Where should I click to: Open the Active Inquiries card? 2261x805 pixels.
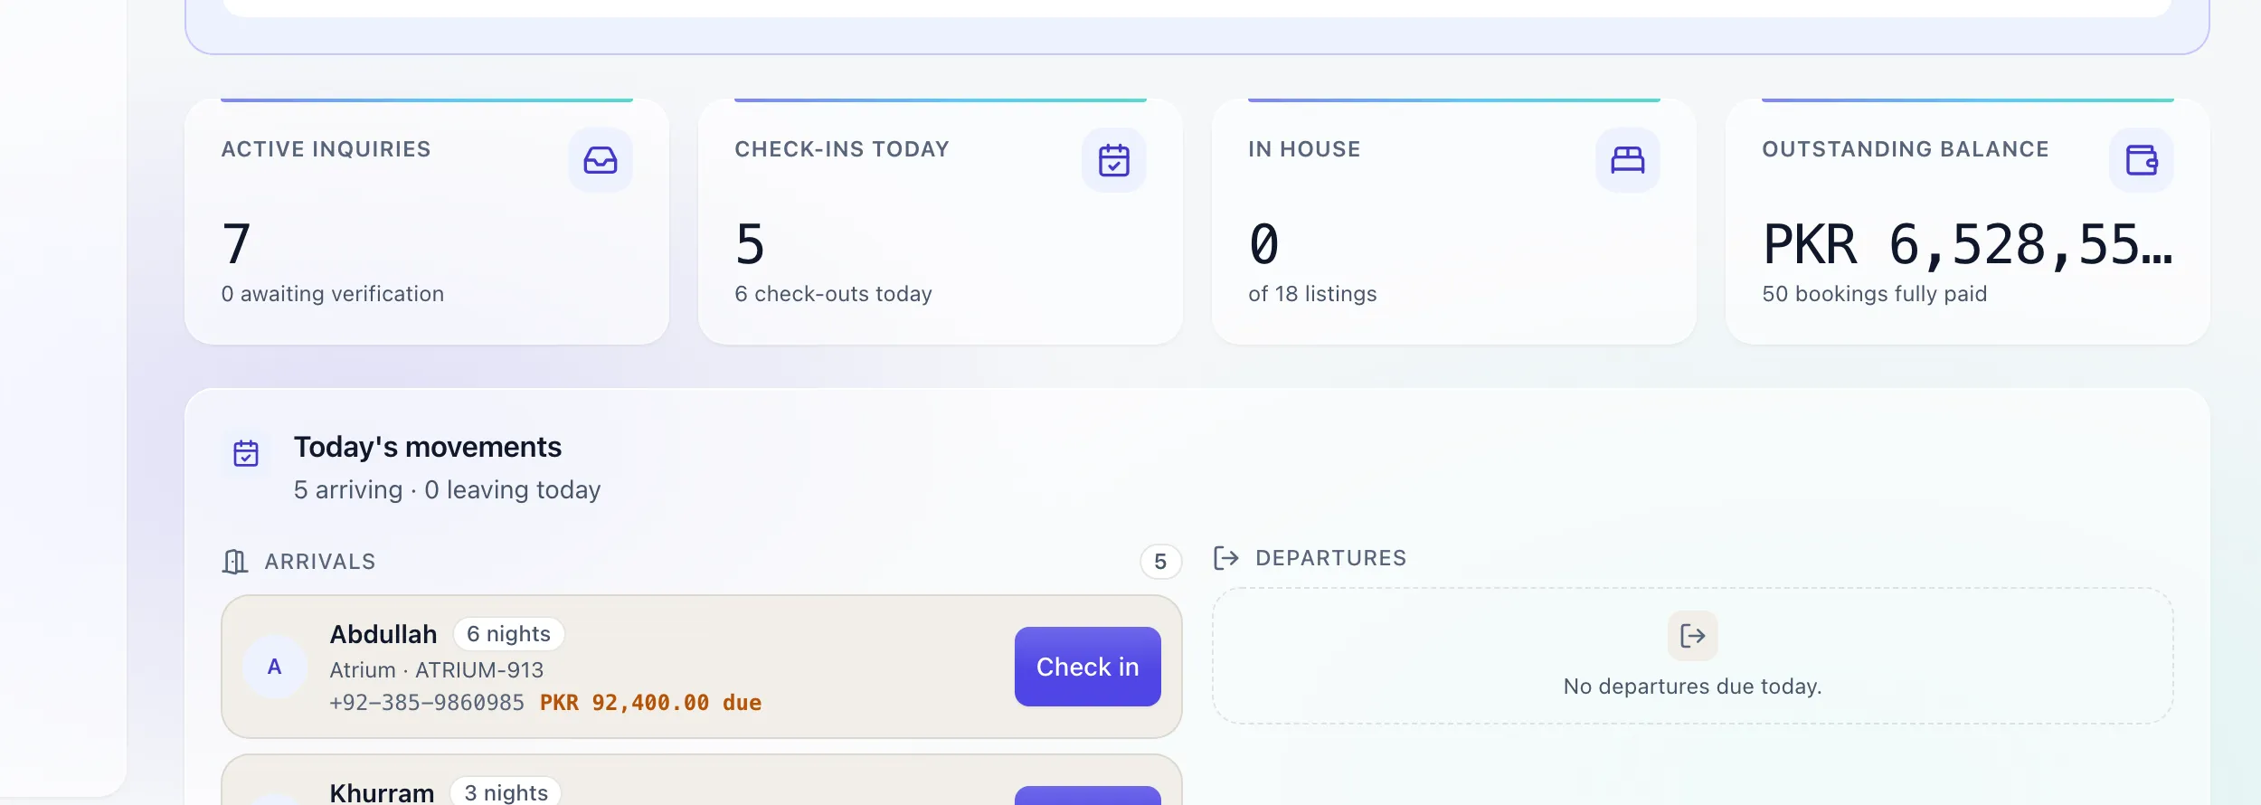coord(427,222)
